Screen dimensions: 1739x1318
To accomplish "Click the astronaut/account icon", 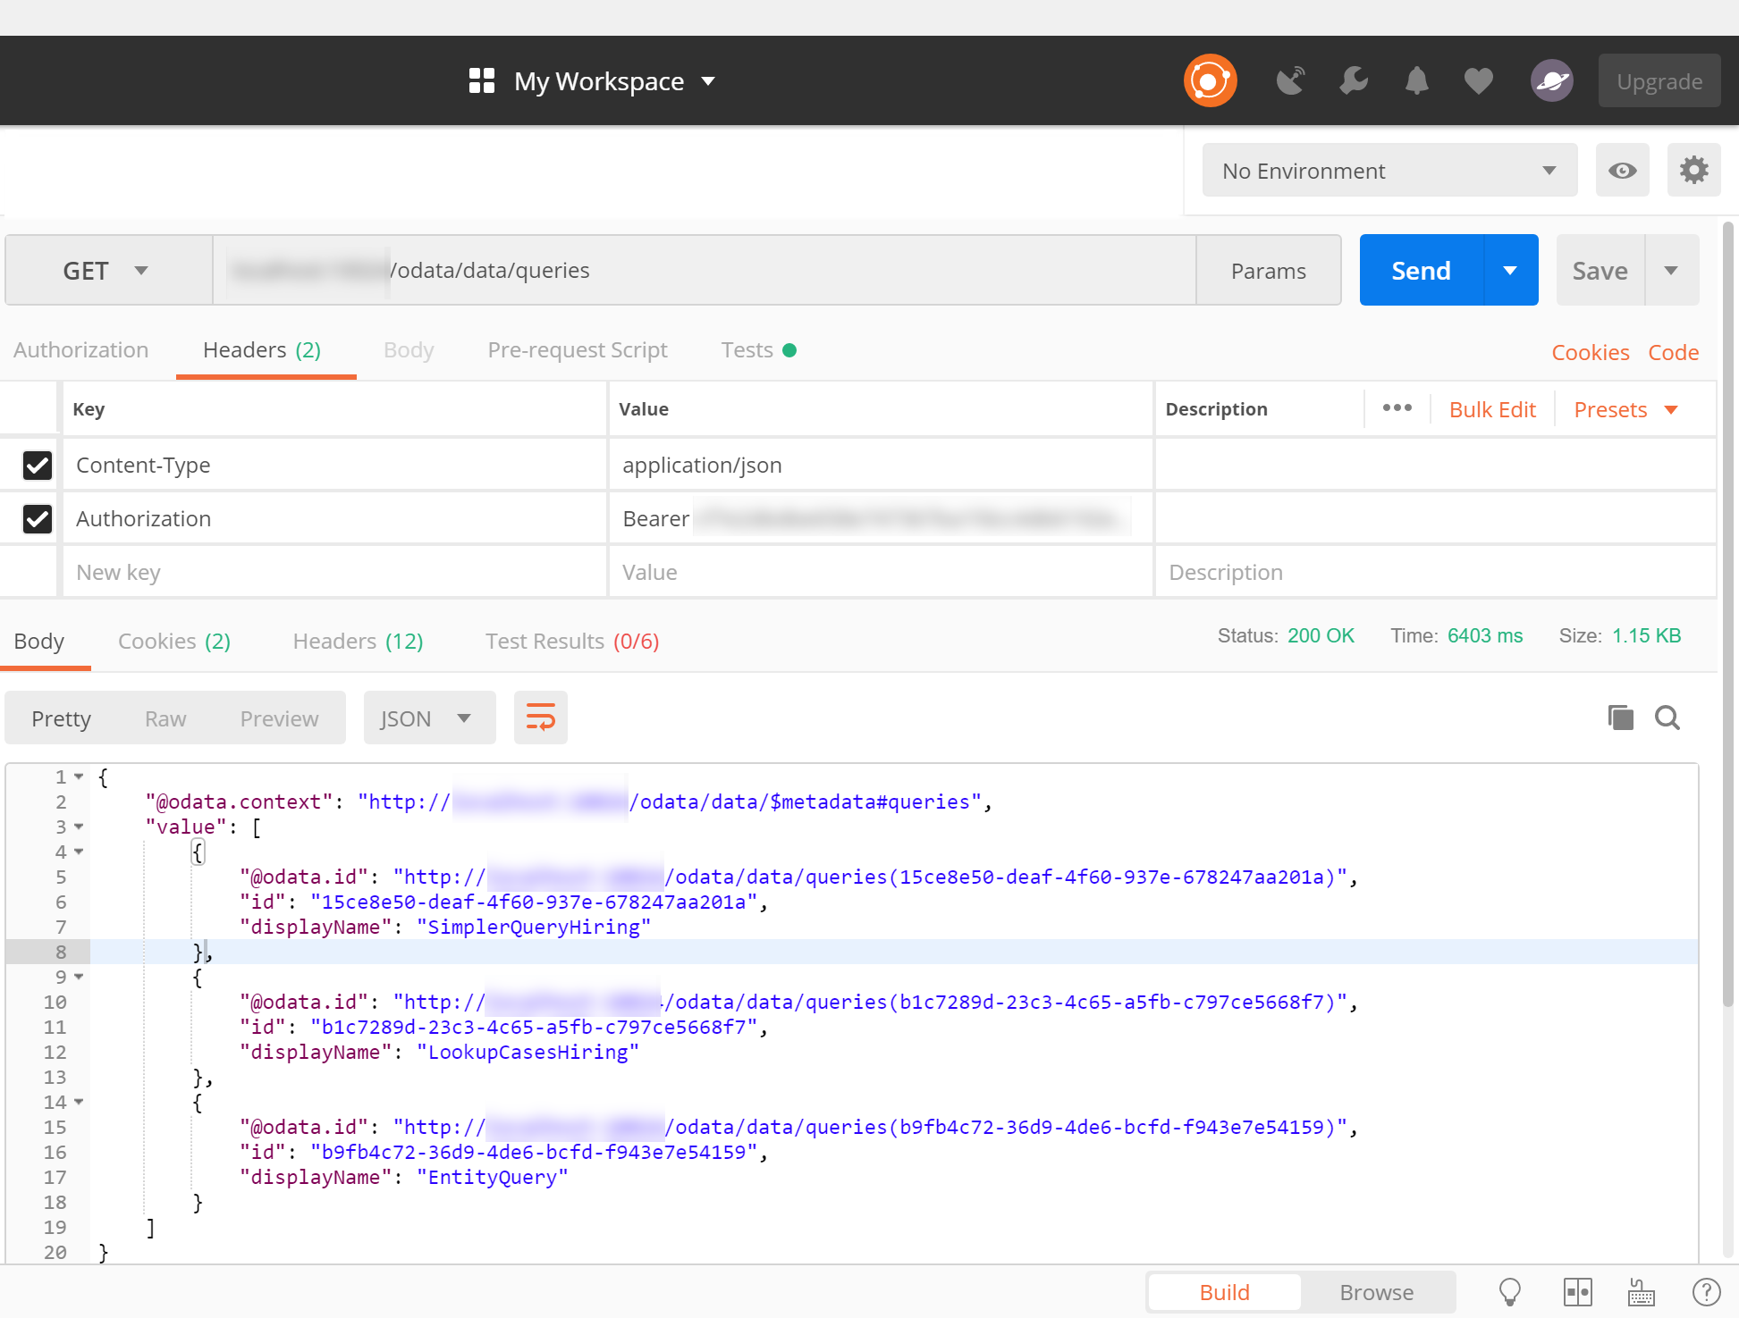I will 1549,80.
